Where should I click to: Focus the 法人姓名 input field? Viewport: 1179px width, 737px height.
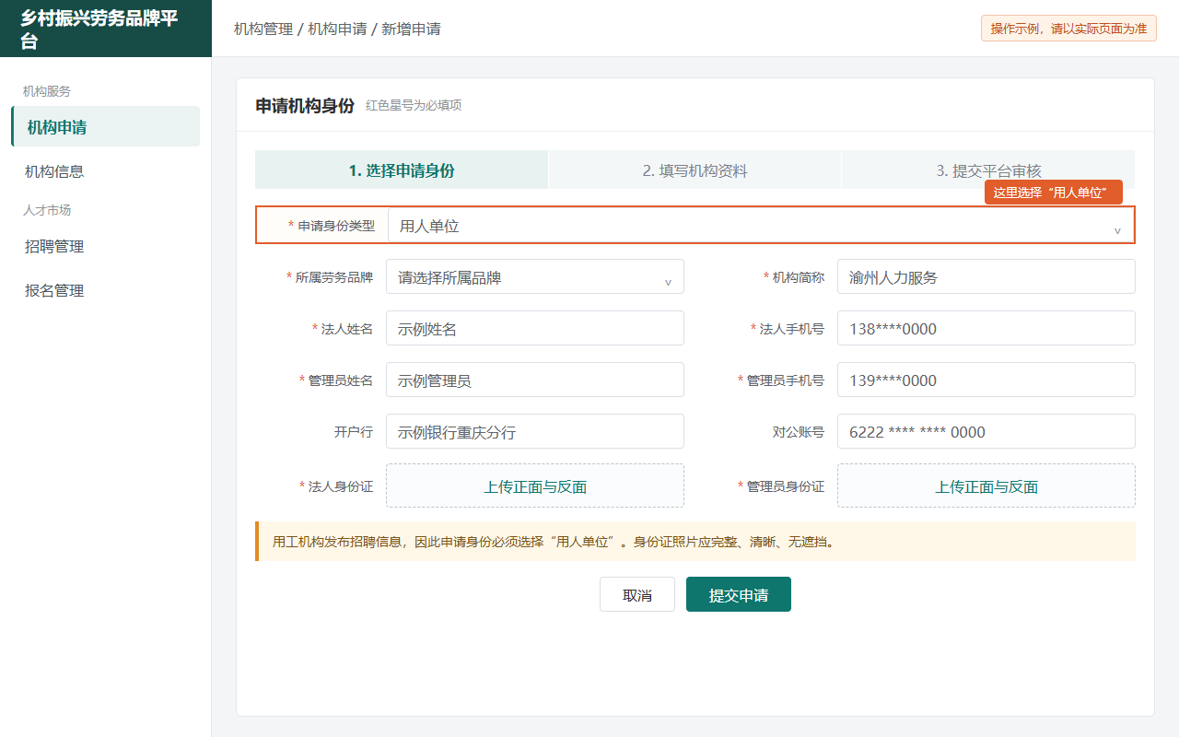click(x=535, y=328)
